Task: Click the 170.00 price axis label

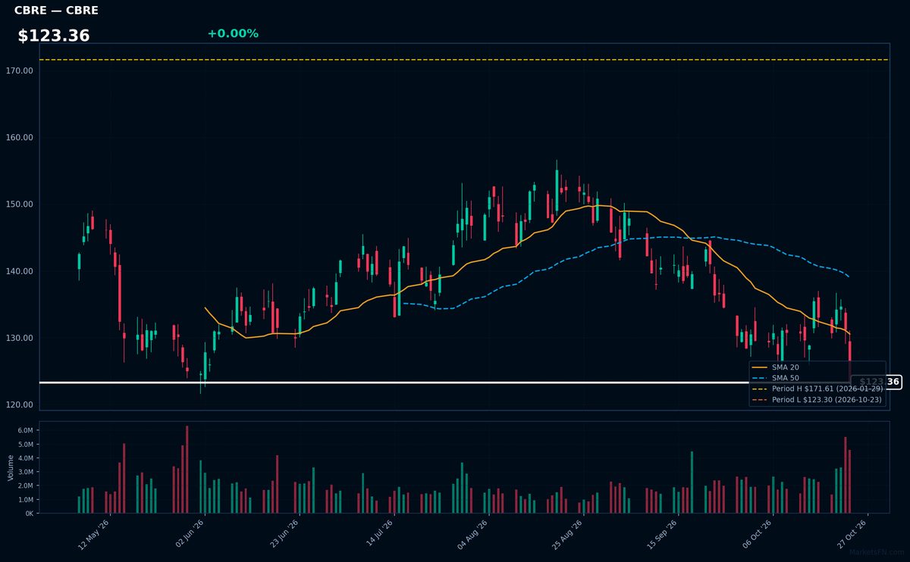Action: click(20, 70)
